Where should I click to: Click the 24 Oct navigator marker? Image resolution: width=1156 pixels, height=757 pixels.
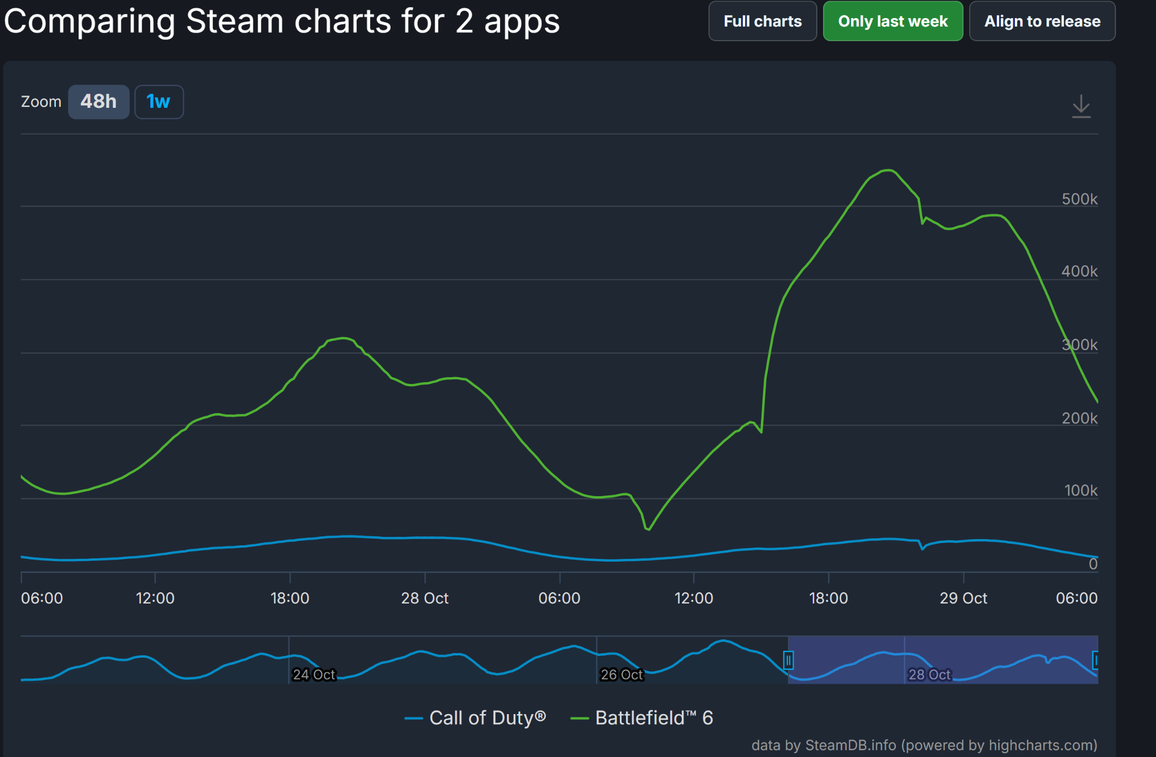pyautogui.click(x=314, y=674)
